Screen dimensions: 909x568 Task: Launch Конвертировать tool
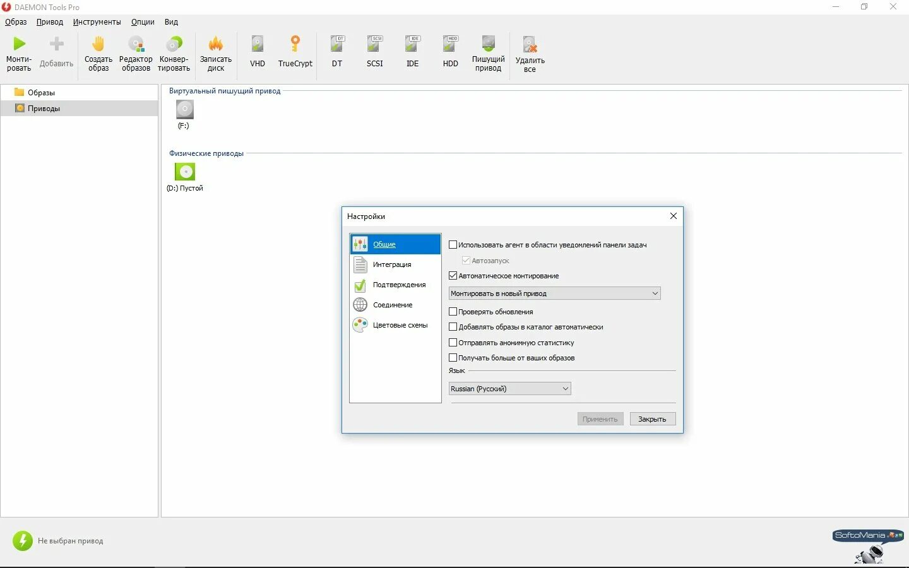pos(174,53)
